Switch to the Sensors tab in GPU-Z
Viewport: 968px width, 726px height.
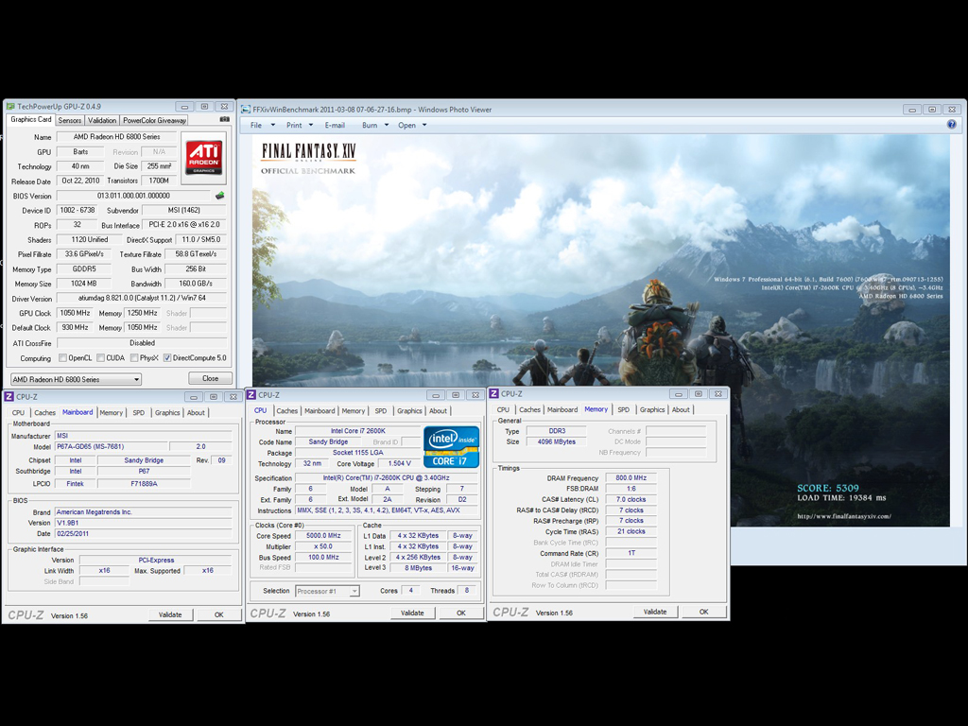click(x=70, y=120)
